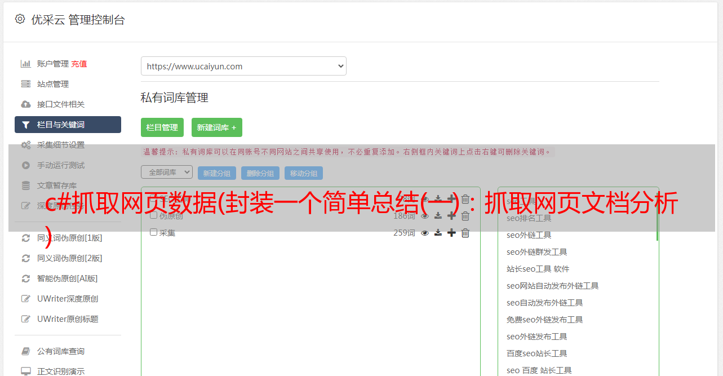Open 智能伪原创[AI版] via its refresh icon
This screenshot has height=376, width=723.
pos(25,278)
